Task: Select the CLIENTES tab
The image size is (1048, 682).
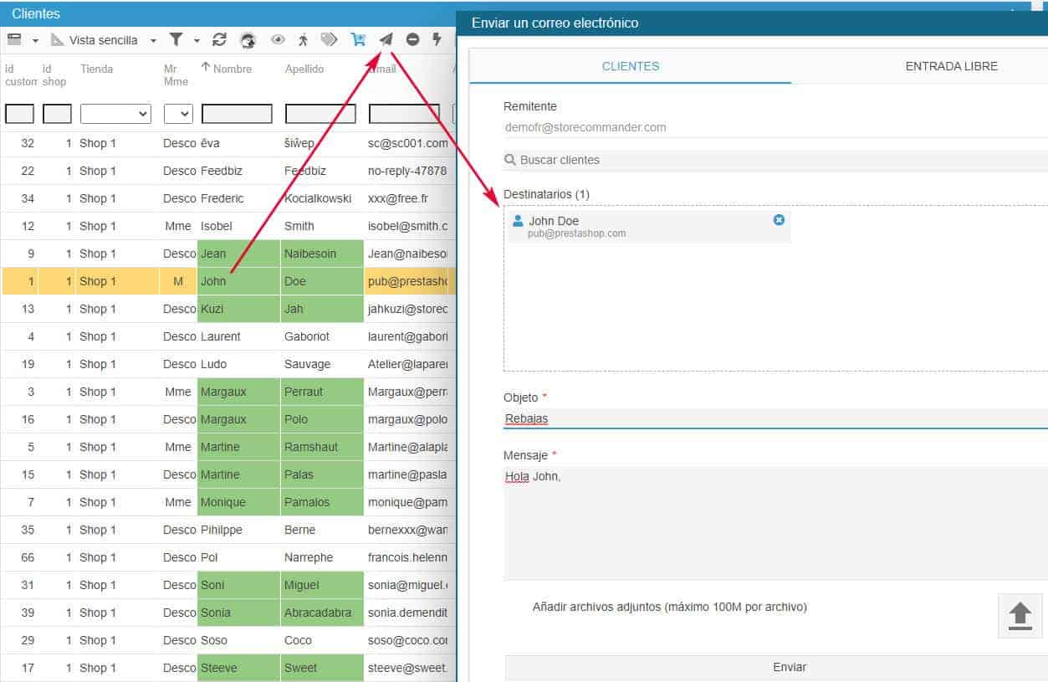Action: click(x=631, y=66)
